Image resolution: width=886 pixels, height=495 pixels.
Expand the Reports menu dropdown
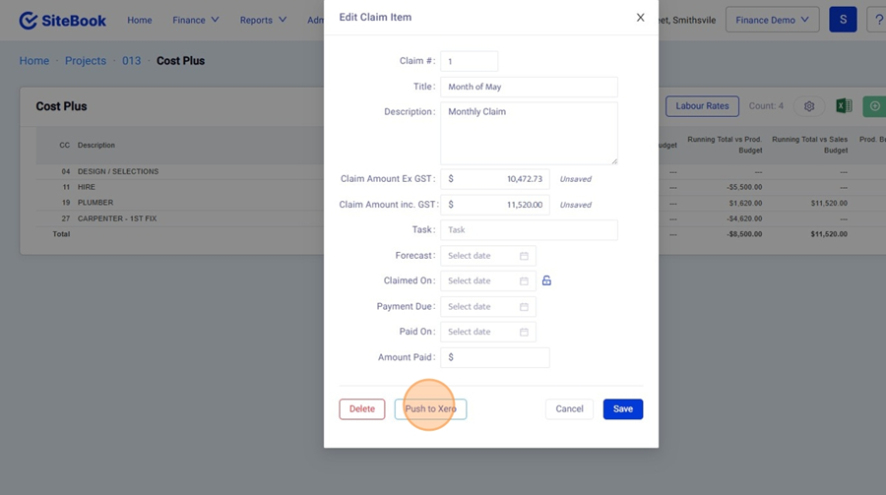point(263,20)
